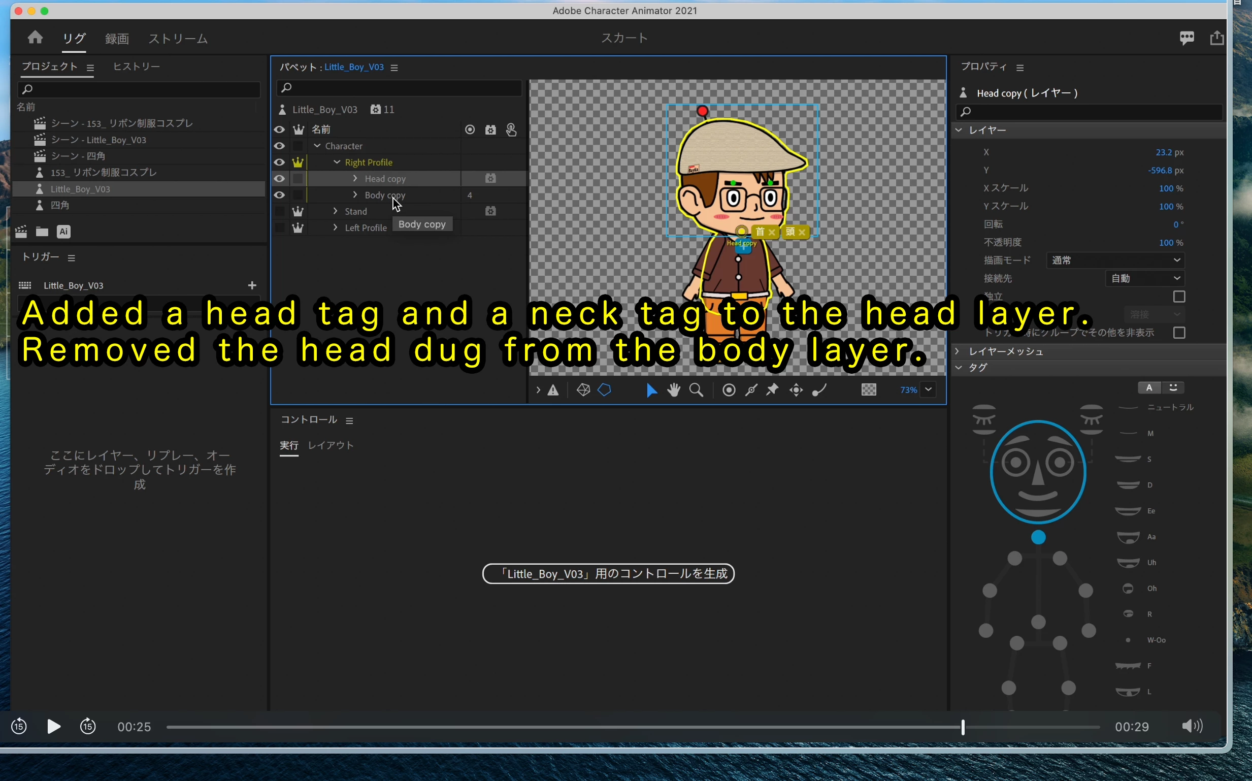The height and width of the screenshot is (781, 1252).
Task: Select the Zoom magnifier tool
Action: 696,390
